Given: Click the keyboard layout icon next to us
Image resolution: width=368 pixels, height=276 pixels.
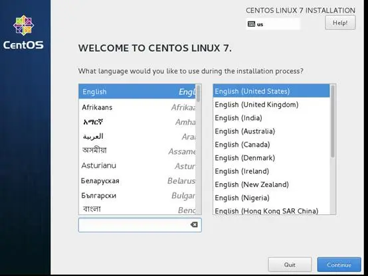Looking at the screenshot, I should pyautogui.click(x=251, y=24).
